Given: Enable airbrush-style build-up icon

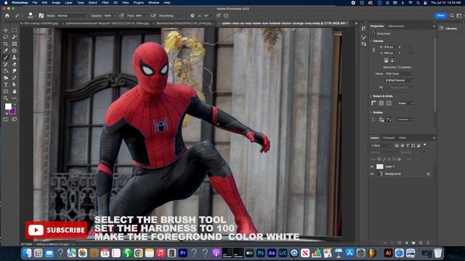Looking at the screenshot, I should tap(153, 16).
